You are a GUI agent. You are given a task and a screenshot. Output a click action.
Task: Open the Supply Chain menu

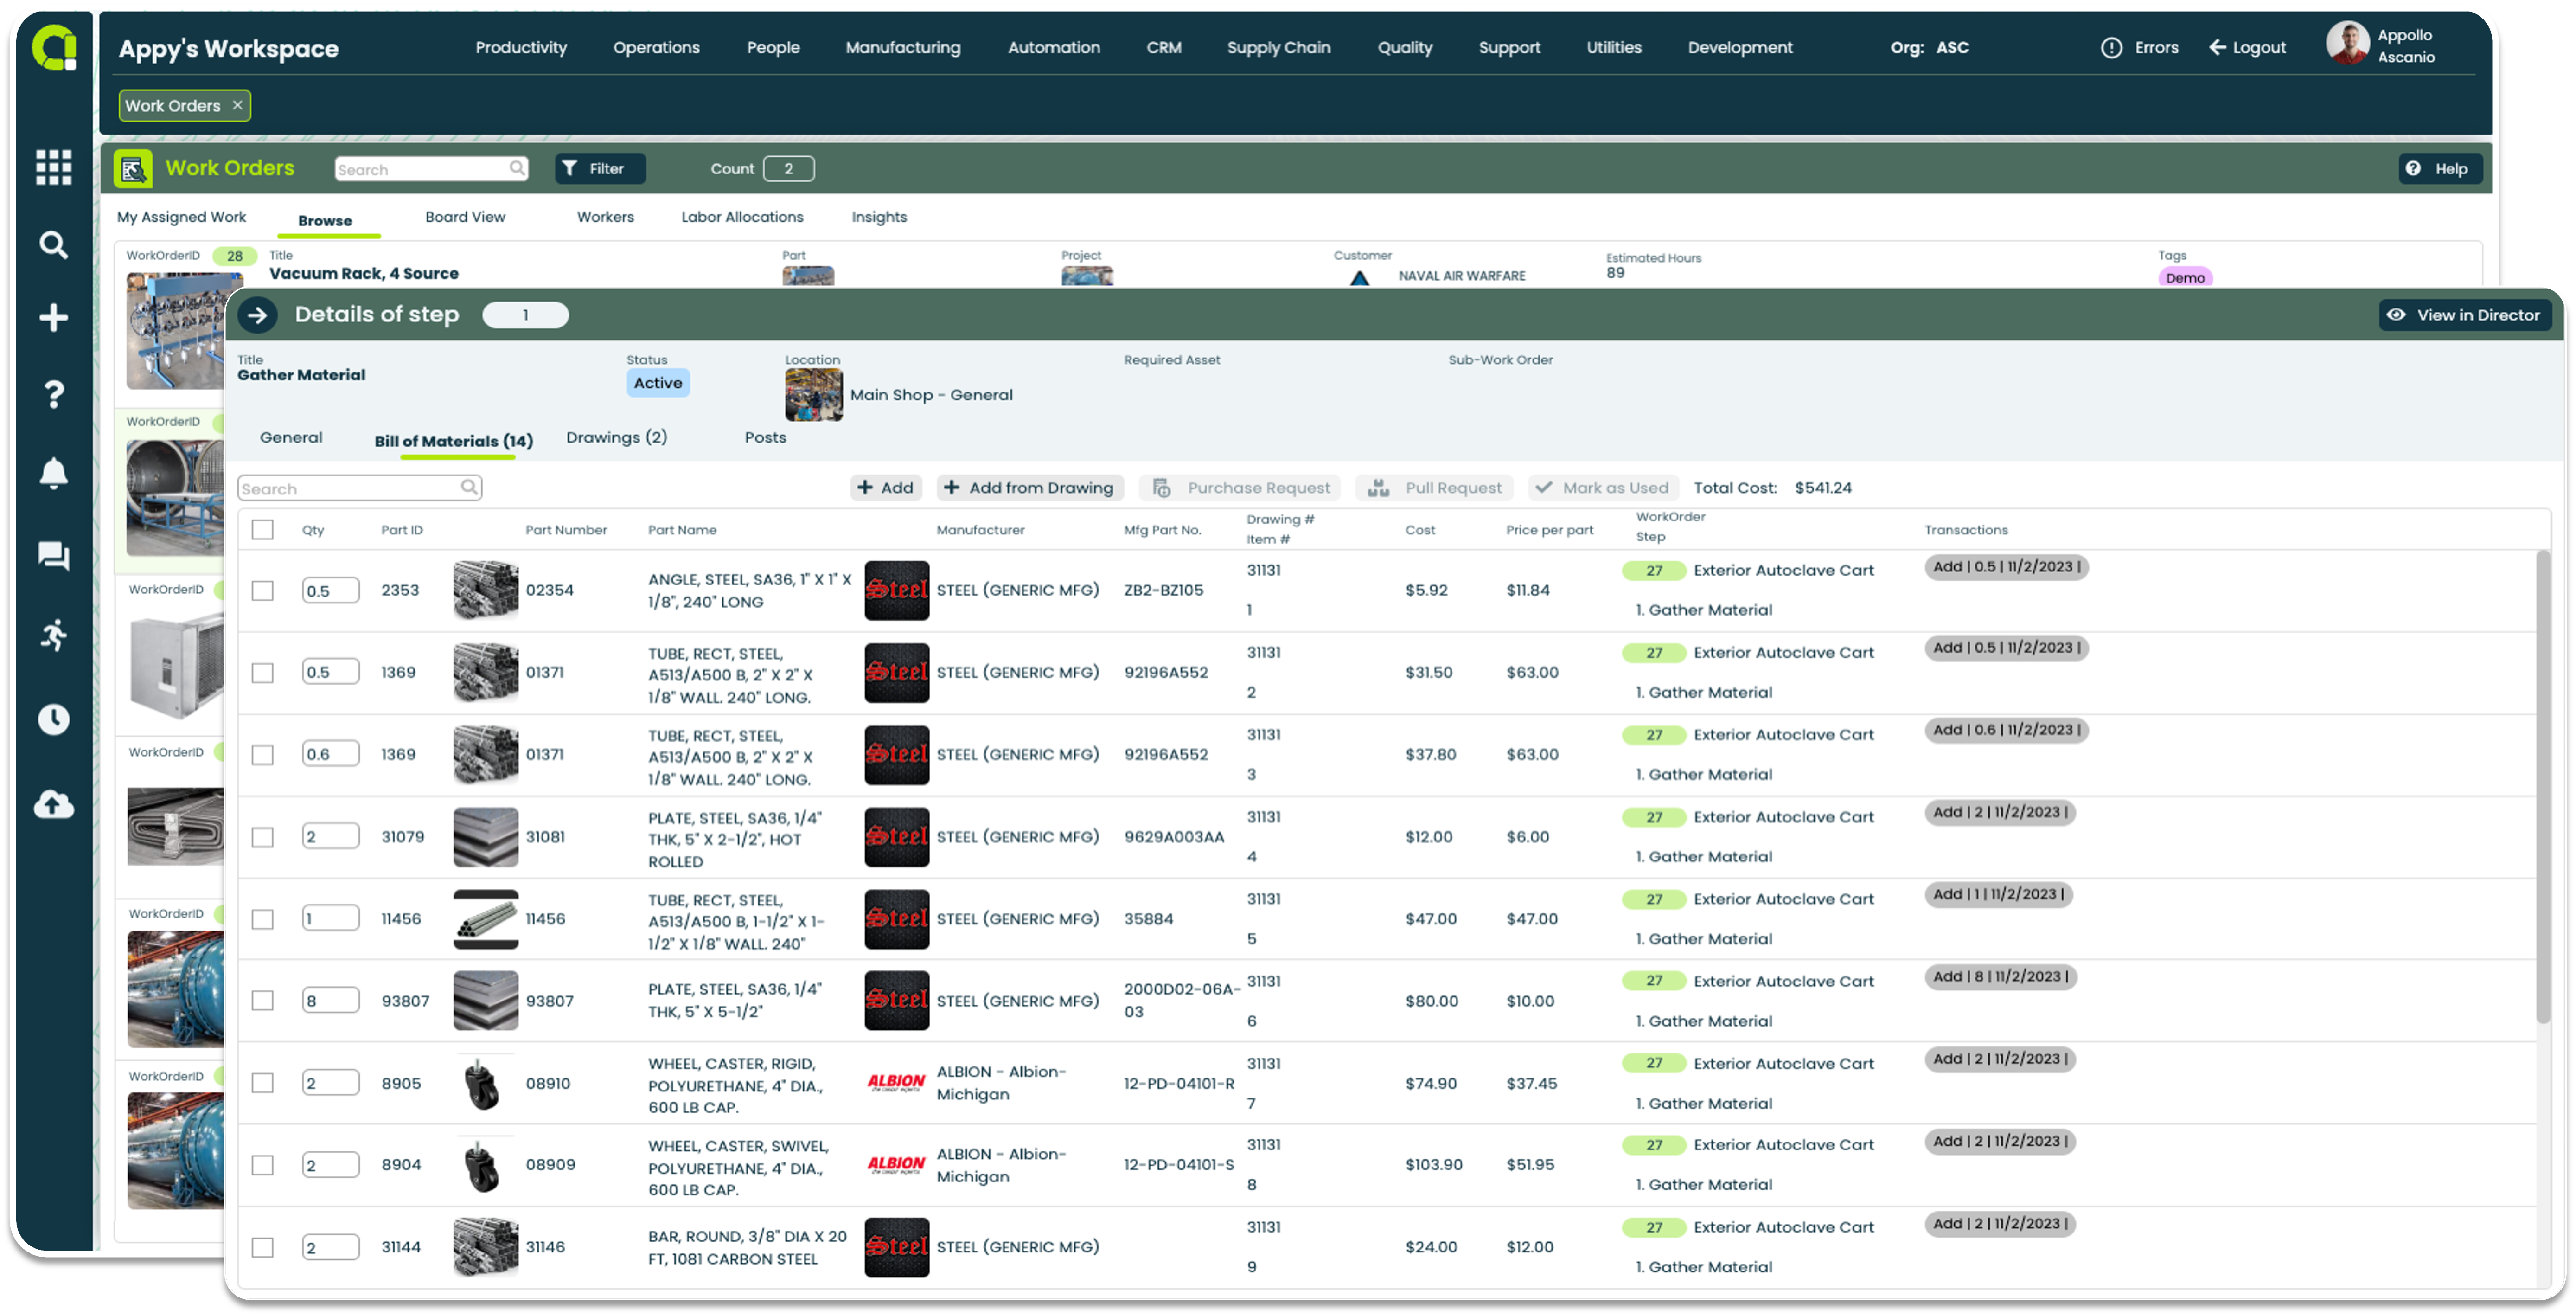pos(1278,47)
